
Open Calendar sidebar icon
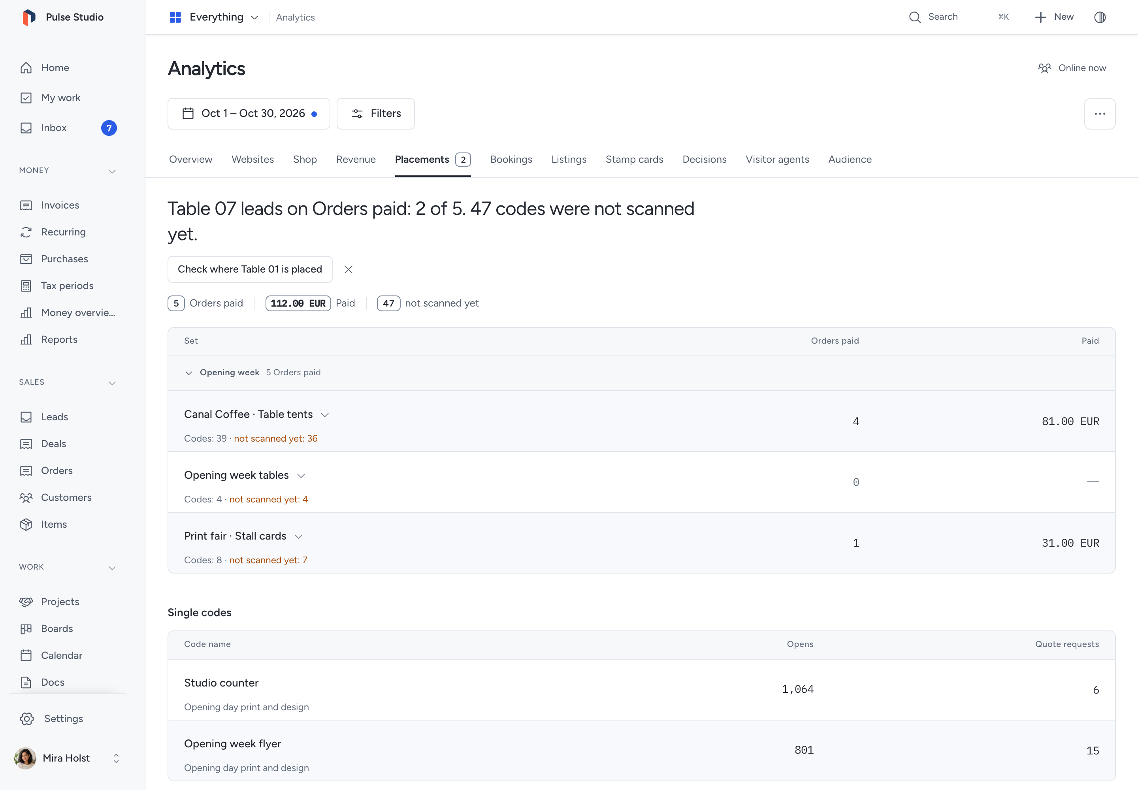pos(26,655)
